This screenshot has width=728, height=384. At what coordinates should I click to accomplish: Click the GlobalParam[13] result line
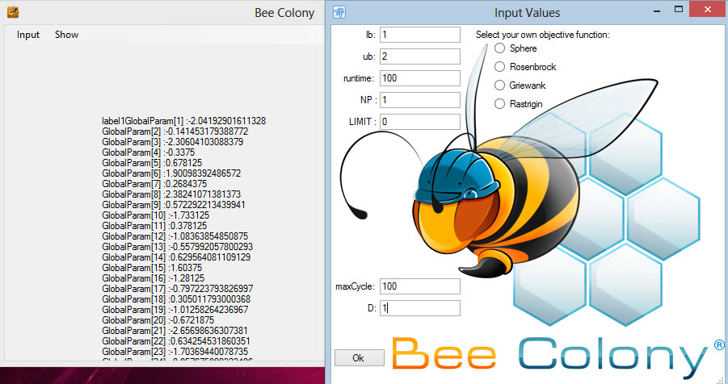coord(178,247)
